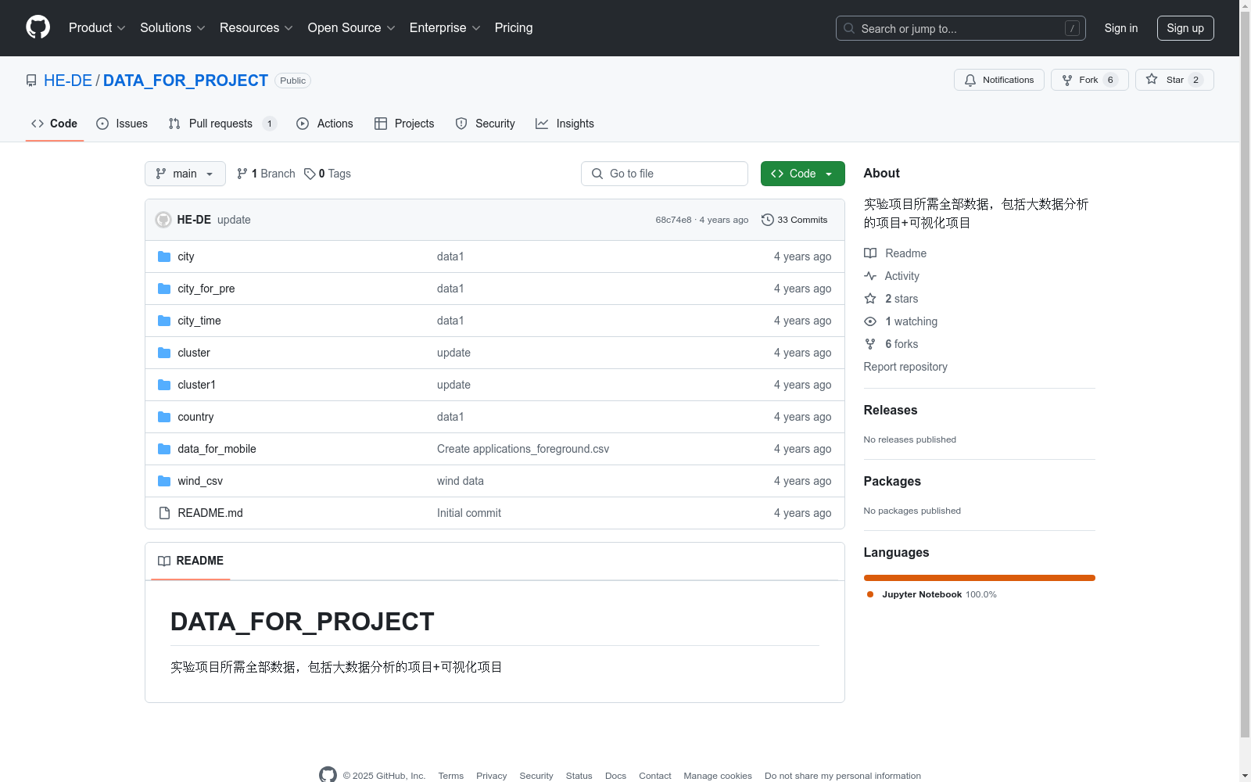Click the folder icon for city_time
Image resolution: width=1251 pixels, height=782 pixels.
click(164, 321)
